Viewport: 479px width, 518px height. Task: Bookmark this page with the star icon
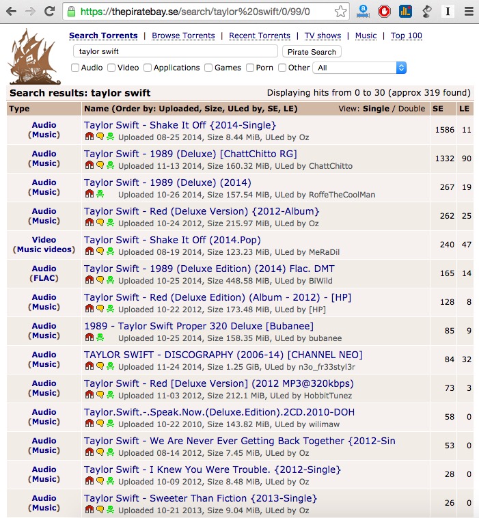pyautogui.click(x=340, y=12)
